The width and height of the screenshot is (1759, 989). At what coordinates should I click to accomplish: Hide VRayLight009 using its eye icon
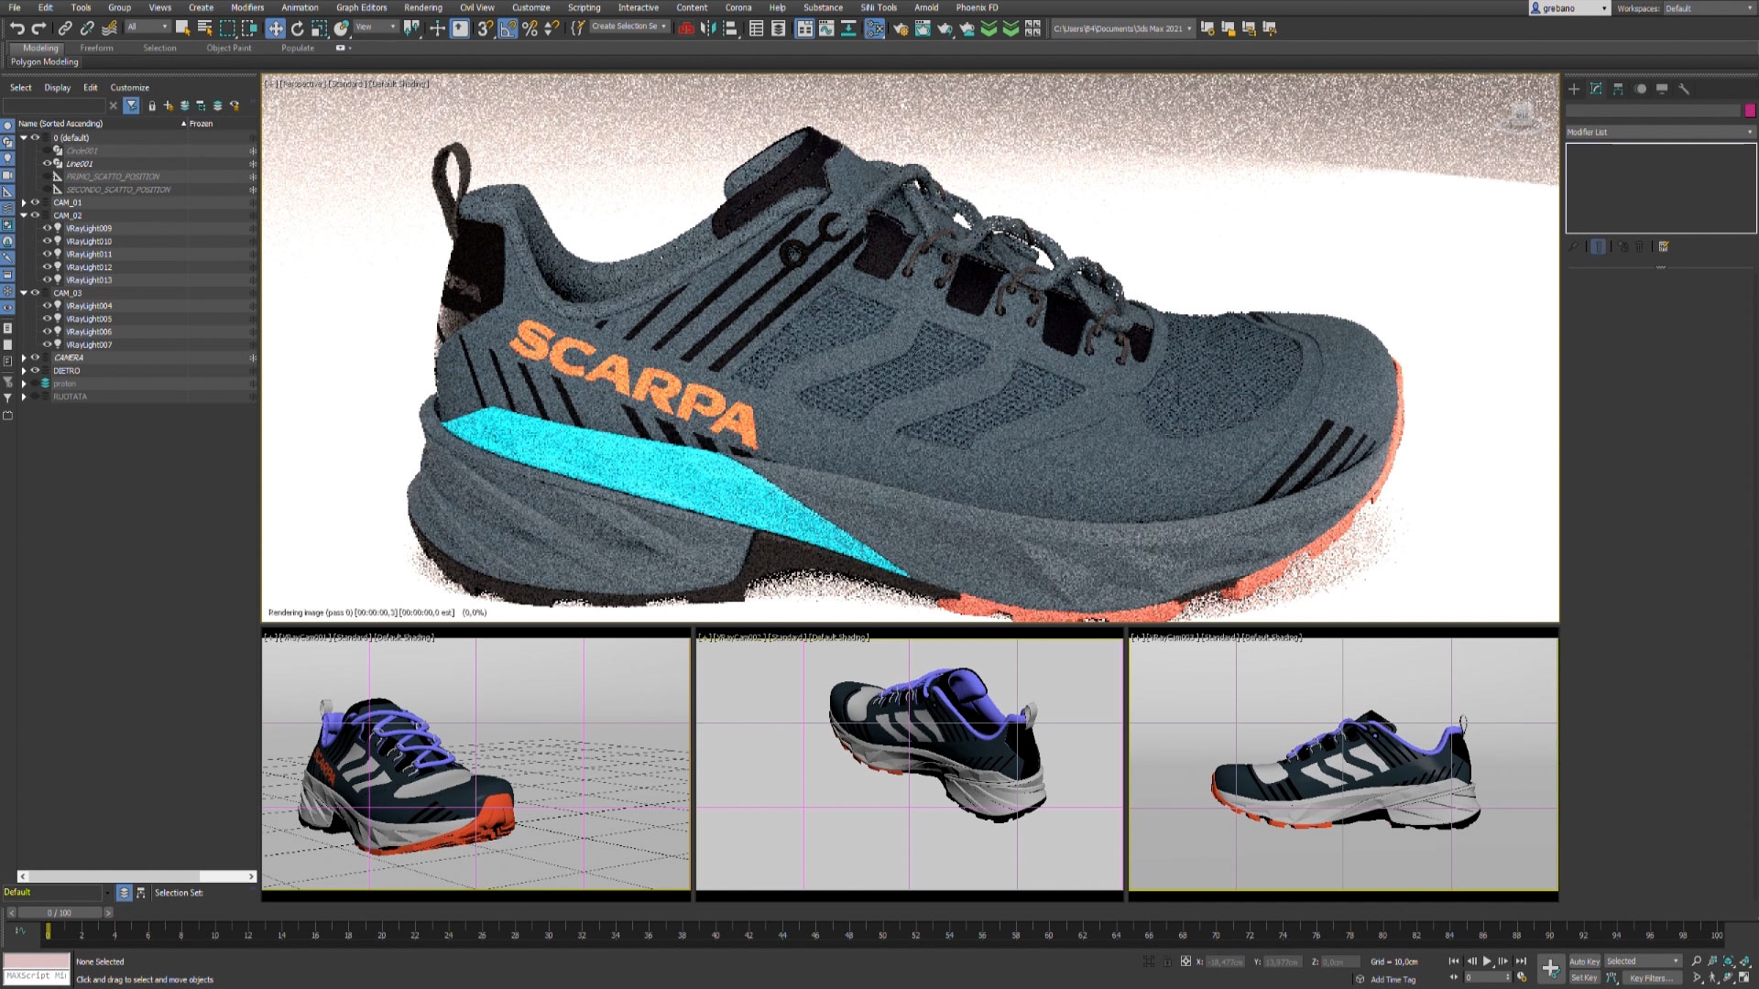click(x=47, y=228)
